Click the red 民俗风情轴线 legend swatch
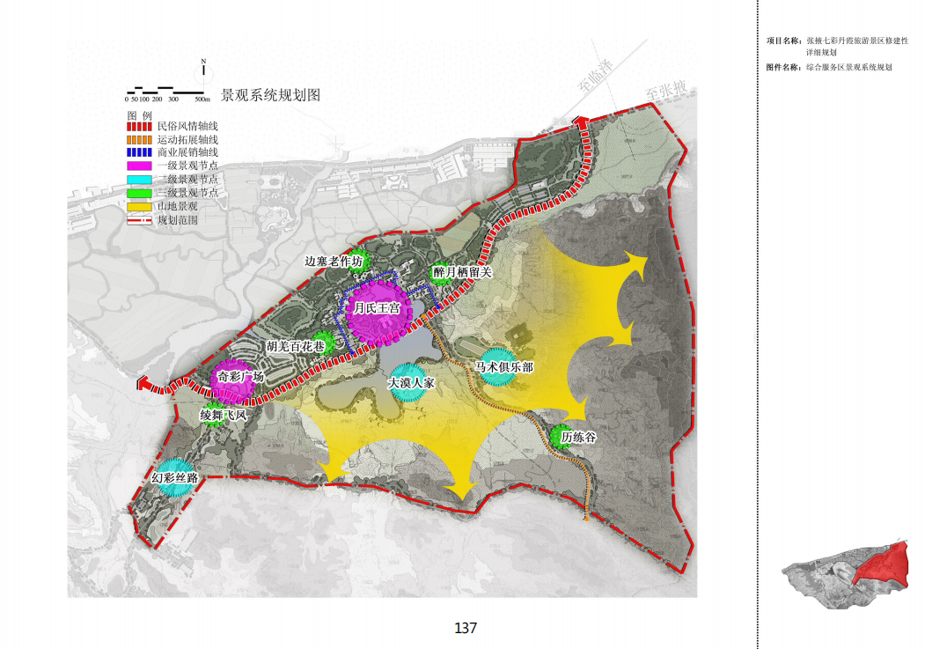 (x=141, y=128)
